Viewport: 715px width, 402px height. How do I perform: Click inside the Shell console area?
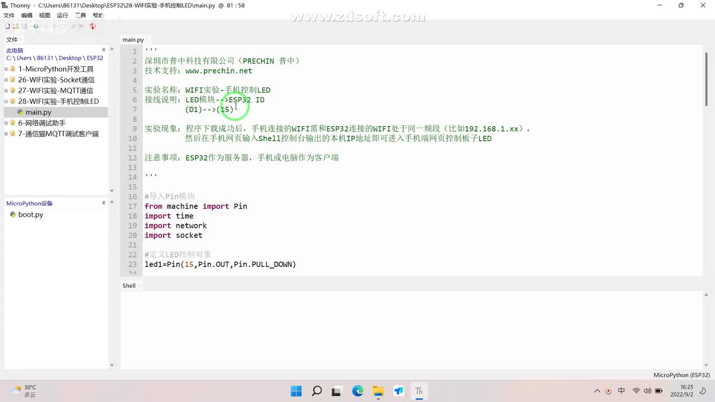[x=411, y=329]
